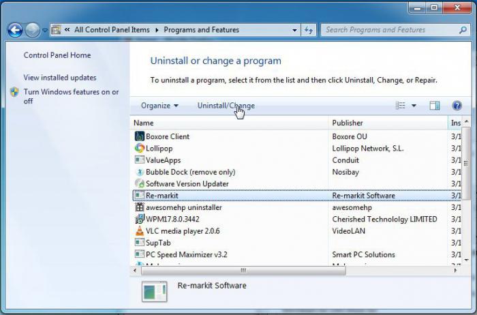
Task: Click Uninstall/Change in the toolbar
Action: 226,106
